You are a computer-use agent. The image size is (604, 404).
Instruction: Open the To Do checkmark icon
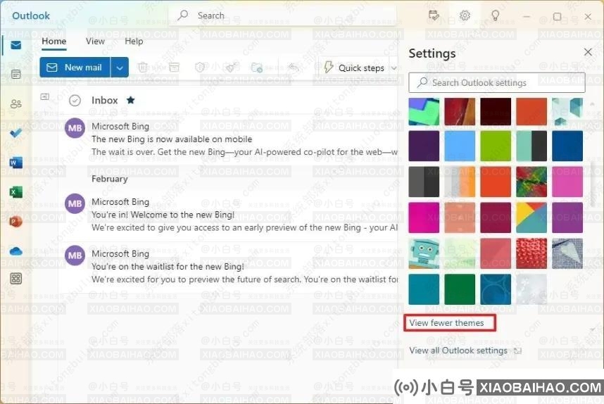coord(15,133)
